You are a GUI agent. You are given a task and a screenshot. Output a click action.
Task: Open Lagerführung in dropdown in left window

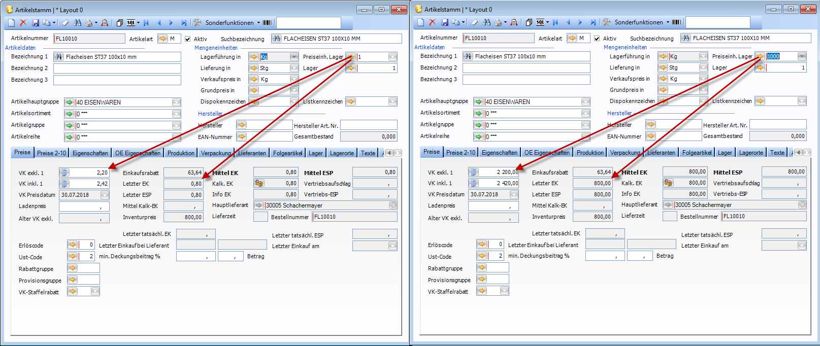(x=294, y=57)
